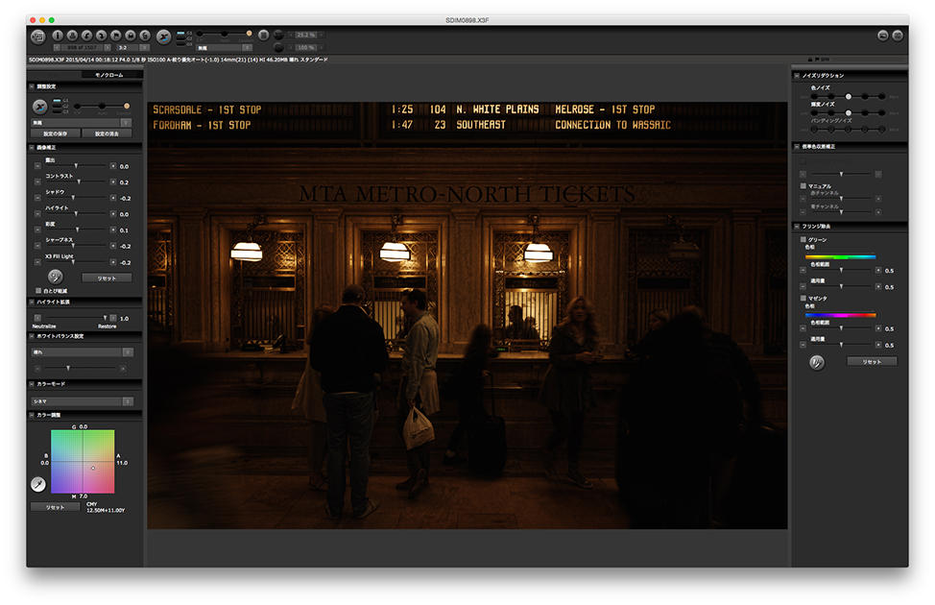The height and width of the screenshot is (605, 935).
Task: Open the シネマ color mode dropdown
Action: (83, 401)
